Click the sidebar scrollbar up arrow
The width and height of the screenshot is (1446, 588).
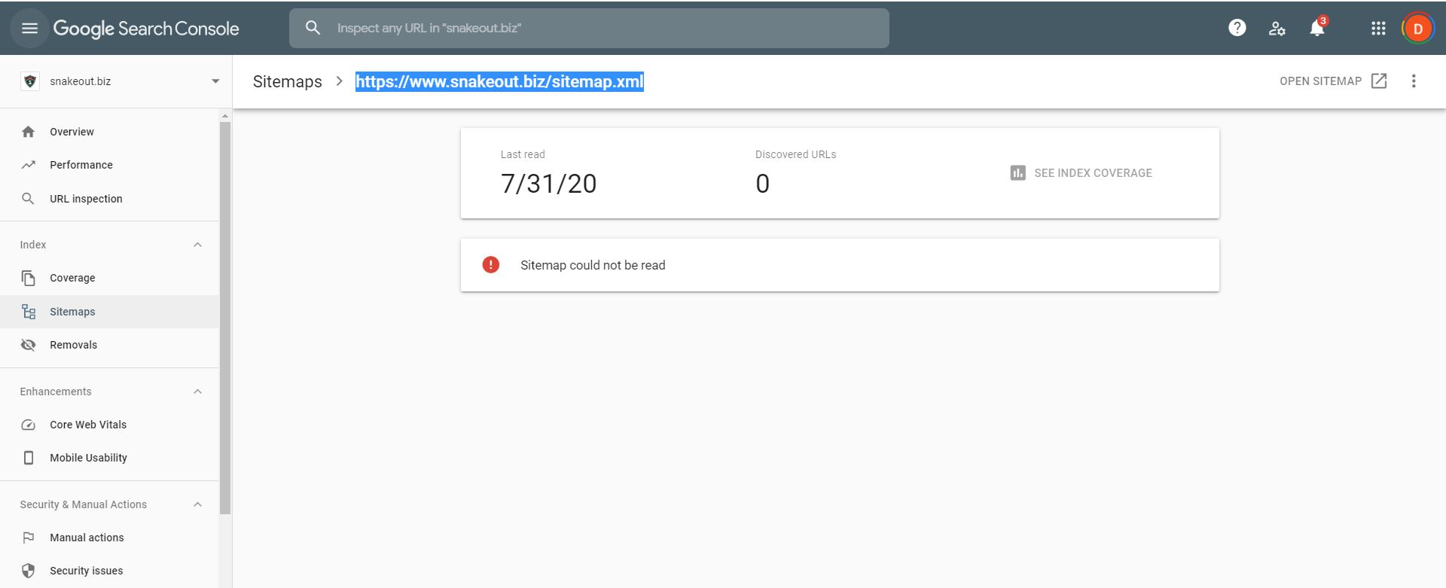[x=224, y=116]
